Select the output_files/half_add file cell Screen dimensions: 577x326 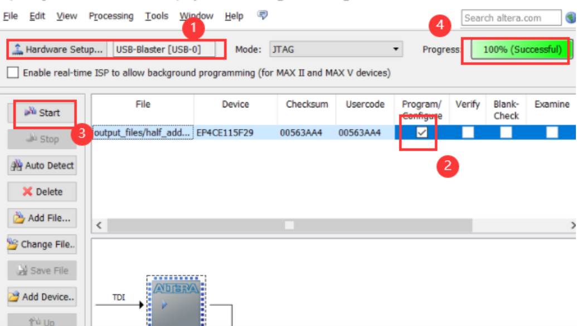(143, 132)
